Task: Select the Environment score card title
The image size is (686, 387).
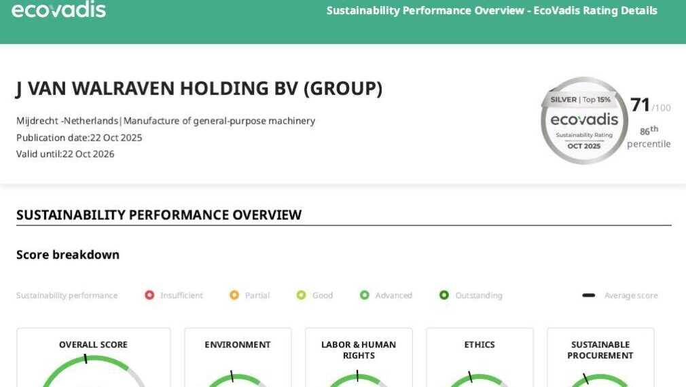Action: point(238,345)
